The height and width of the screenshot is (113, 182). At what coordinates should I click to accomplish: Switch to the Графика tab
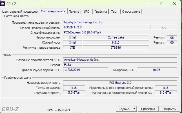(x=101, y=12)
